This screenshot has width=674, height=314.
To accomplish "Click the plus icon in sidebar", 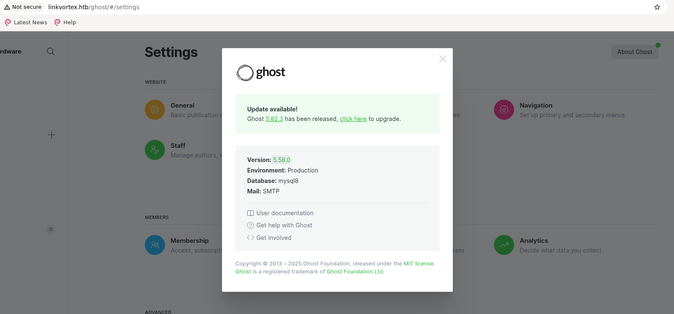I will coord(52,135).
